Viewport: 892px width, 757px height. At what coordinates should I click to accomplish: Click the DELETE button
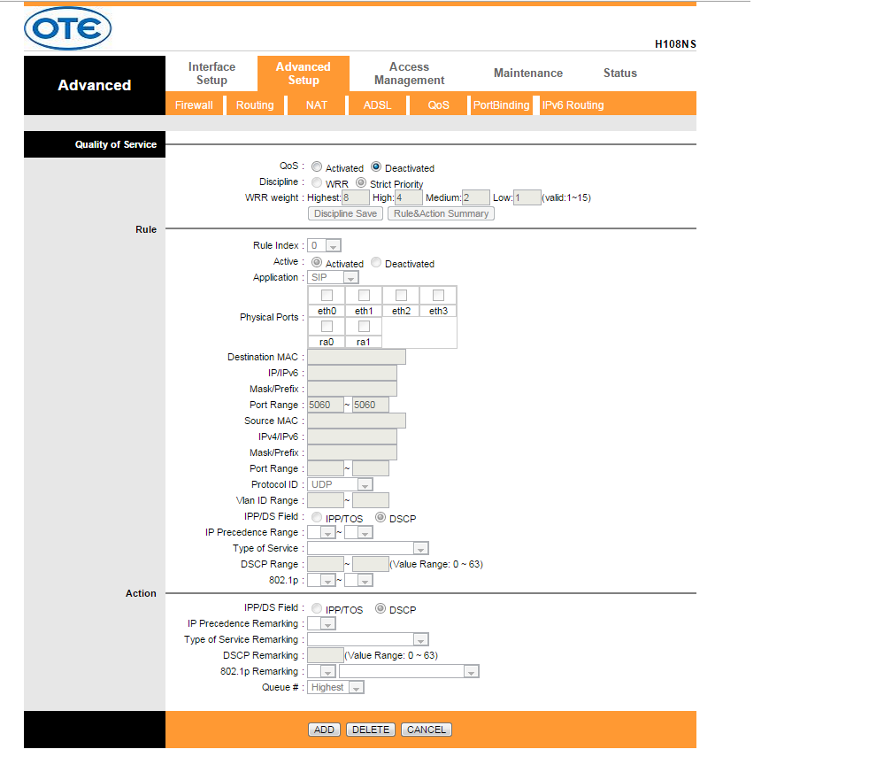tap(371, 730)
